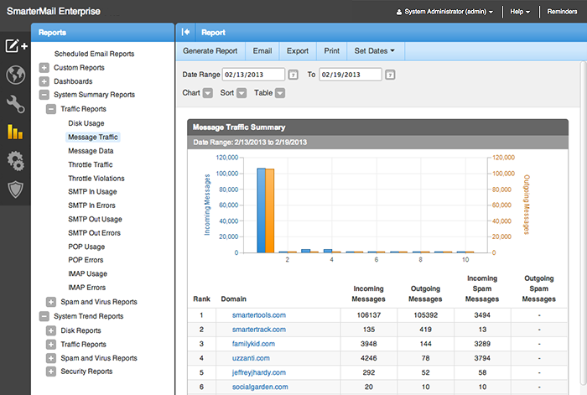Select the Throttle Traffic report

click(91, 164)
